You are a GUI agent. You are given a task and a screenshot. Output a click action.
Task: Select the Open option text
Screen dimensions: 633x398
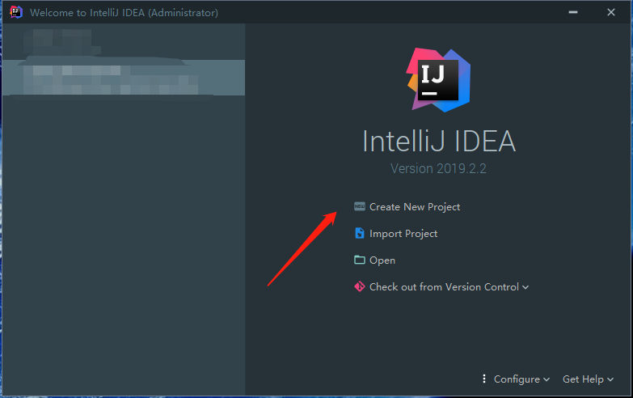tap(382, 260)
